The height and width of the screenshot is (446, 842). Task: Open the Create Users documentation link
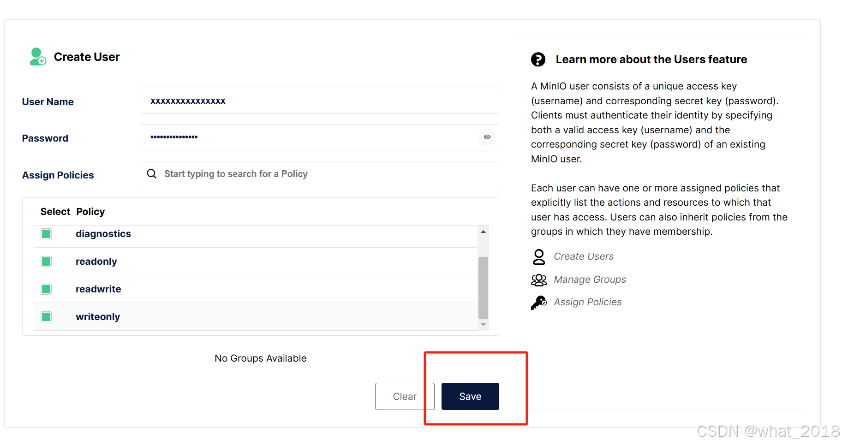[x=583, y=256]
